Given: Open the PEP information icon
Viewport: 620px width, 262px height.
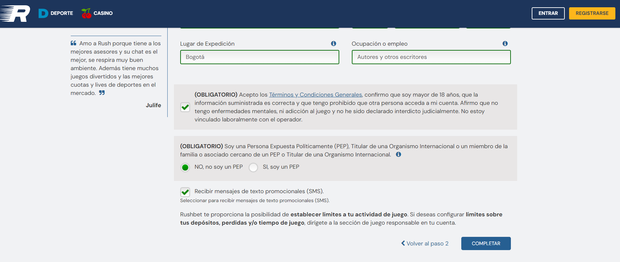Looking at the screenshot, I should 398,154.
